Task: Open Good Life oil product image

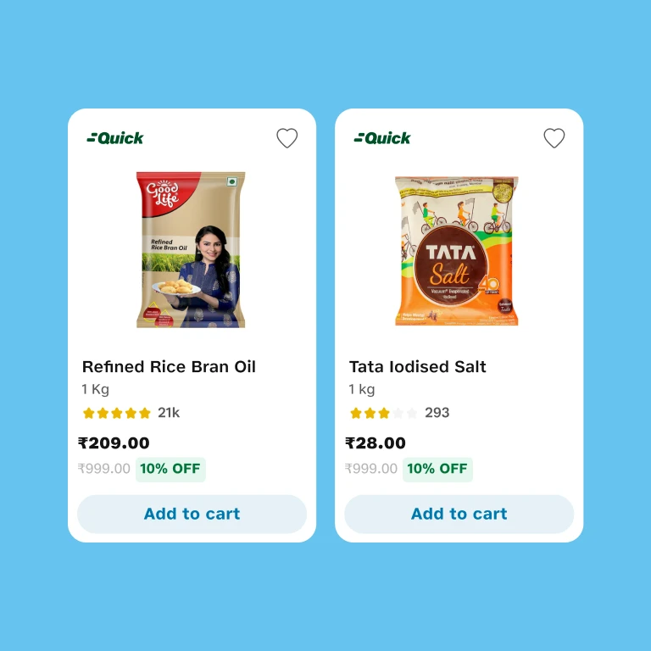Action: tap(191, 249)
